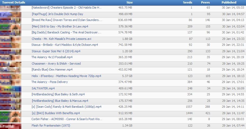Click thumbnail beside Randy Blue Dex Hammer
Screen dimensions: 246x129
point(11,70)
